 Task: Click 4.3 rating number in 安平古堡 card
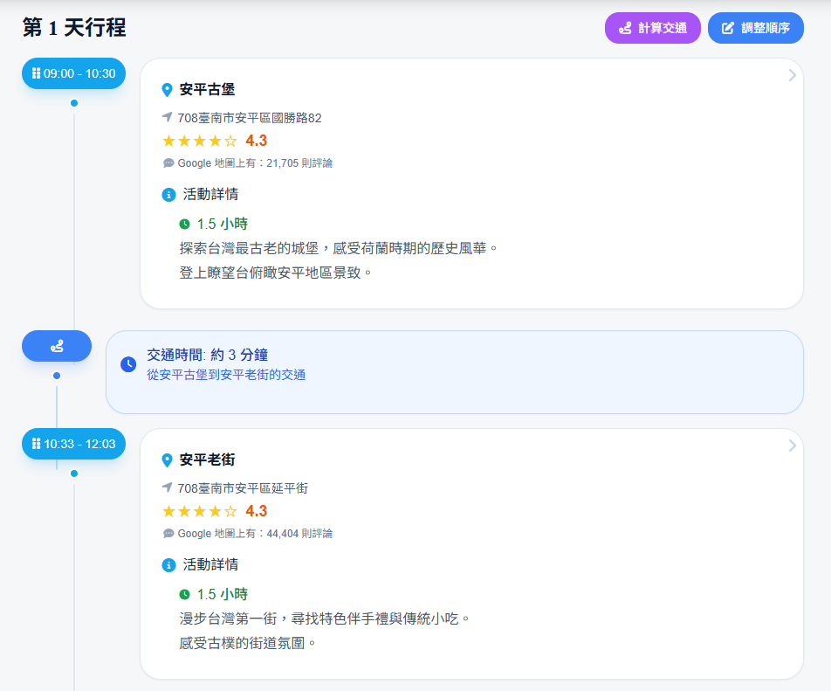click(257, 141)
